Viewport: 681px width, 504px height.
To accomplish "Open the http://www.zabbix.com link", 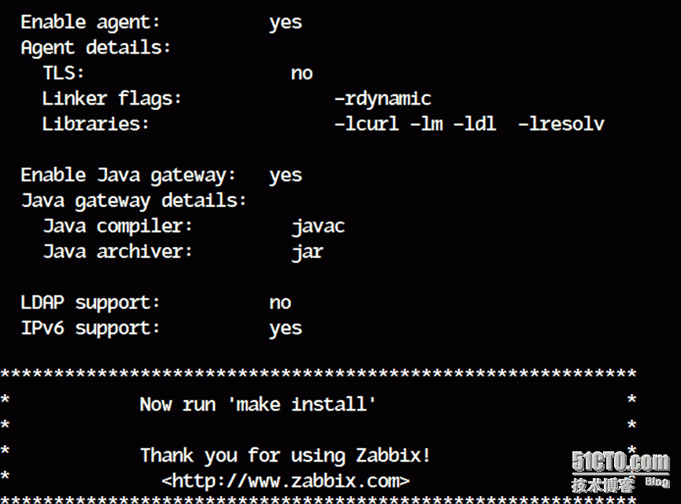I will pos(285,480).
